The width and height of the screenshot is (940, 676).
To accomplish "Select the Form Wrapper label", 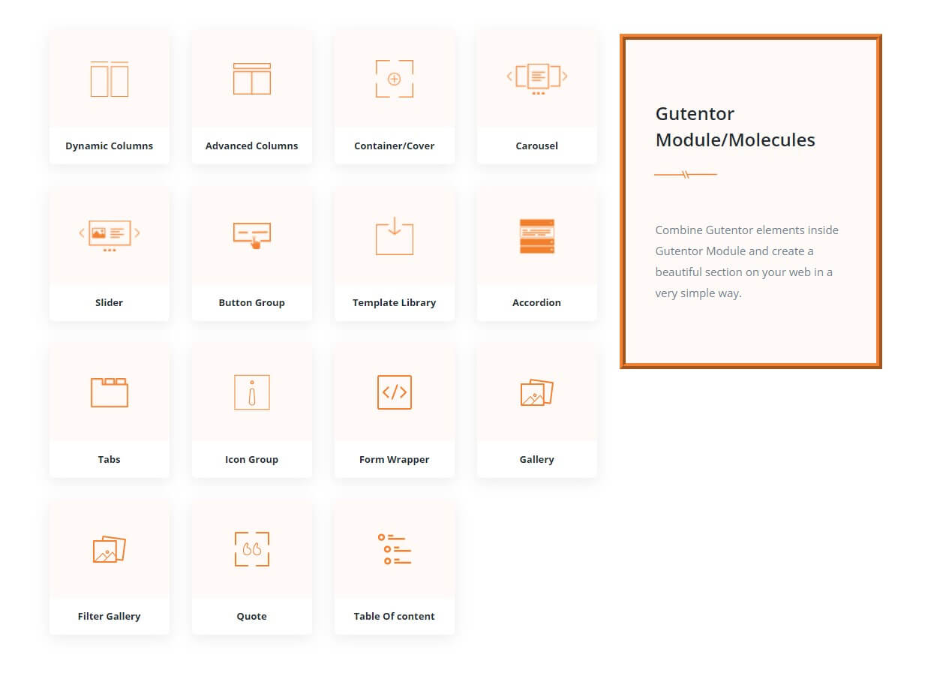I will (x=395, y=459).
